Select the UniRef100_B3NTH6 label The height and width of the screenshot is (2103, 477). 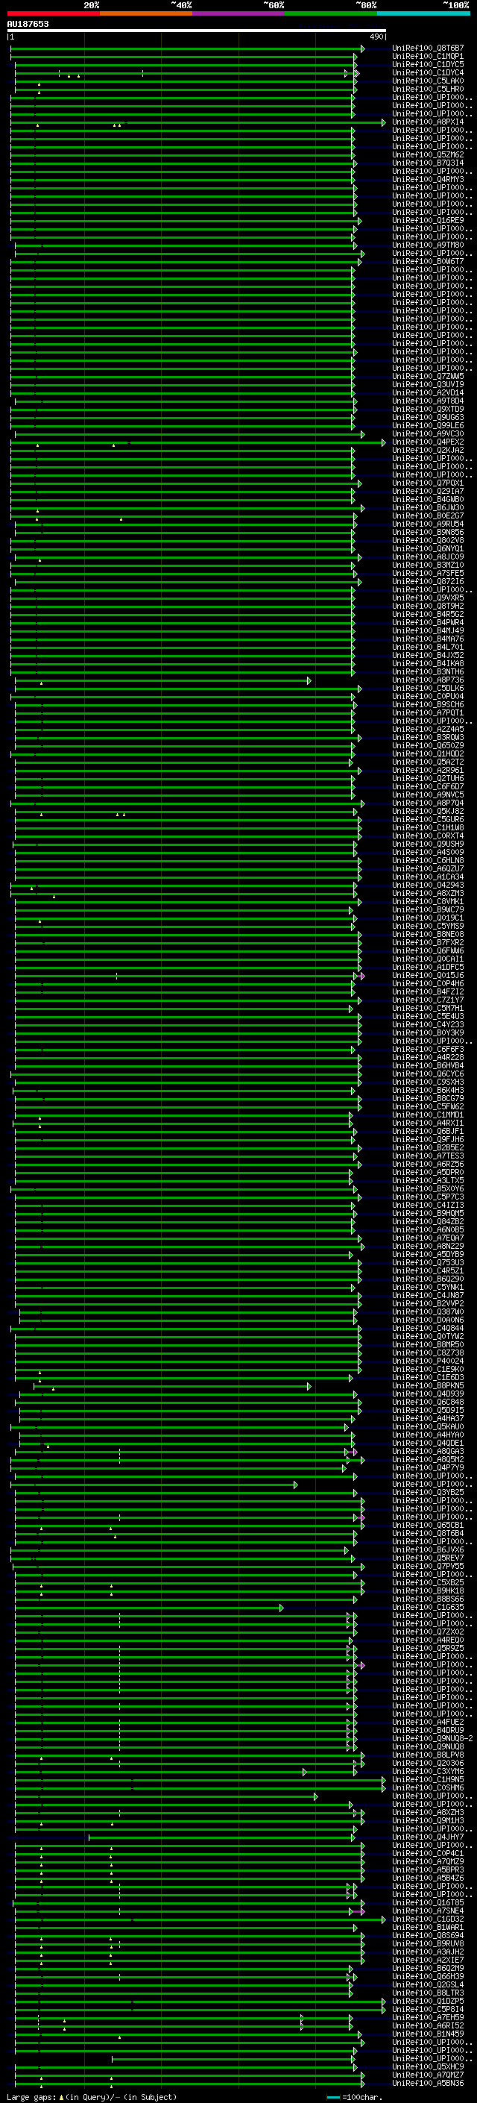click(x=428, y=672)
